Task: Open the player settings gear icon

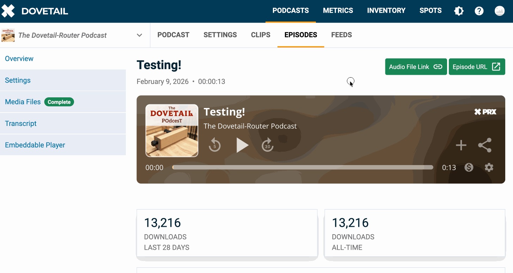Action: [489, 168]
